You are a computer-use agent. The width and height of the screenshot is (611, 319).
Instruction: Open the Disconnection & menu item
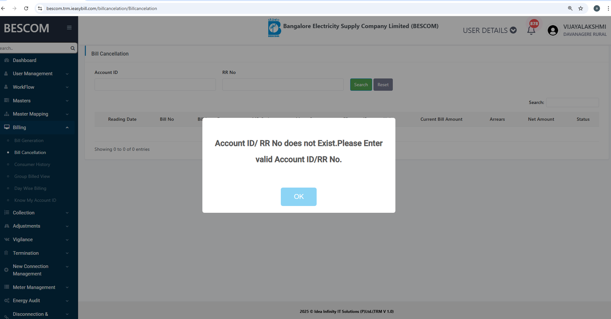pos(30,314)
